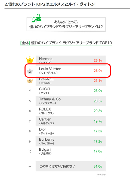Click the ROLEX brand entry

click(46, 111)
